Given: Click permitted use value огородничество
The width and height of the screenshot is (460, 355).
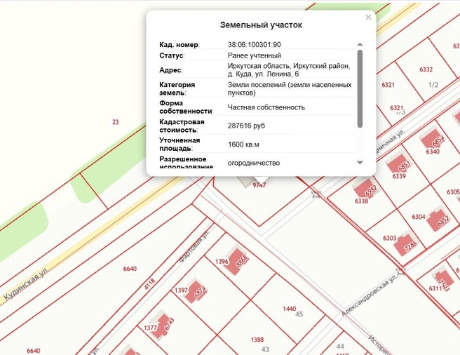Looking at the screenshot, I should pyautogui.click(x=253, y=163).
